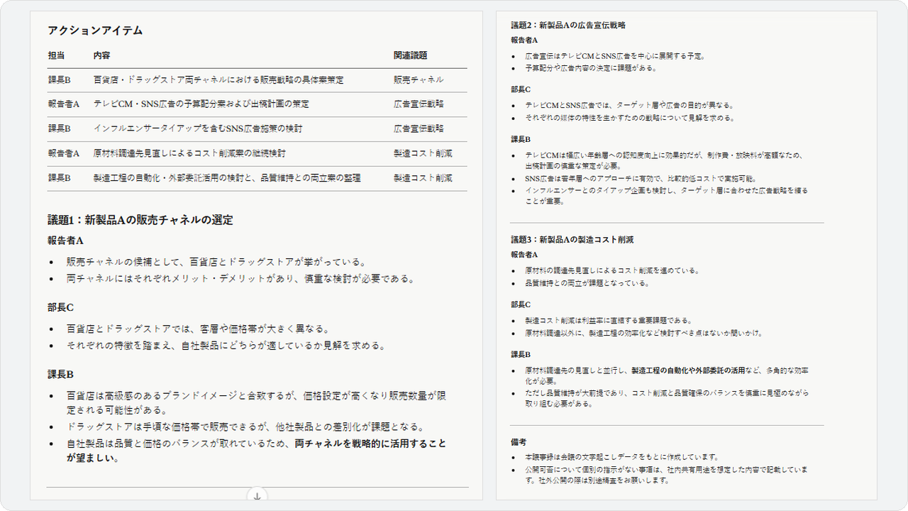Click 報告者A in the テレビCM table row
This screenshot has height=511, width=908.
[64, 104]
